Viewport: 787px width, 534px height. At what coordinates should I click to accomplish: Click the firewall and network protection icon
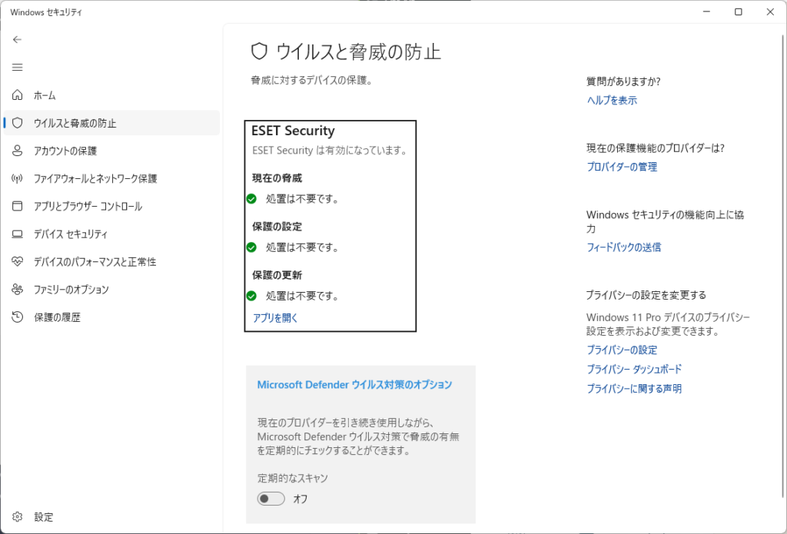coord(17,178)
